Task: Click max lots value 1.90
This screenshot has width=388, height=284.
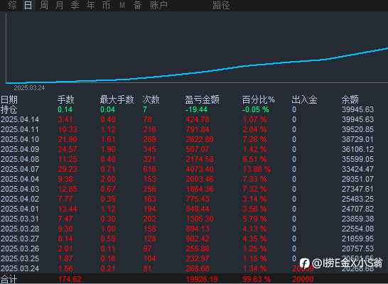Action: coord(108,149)
